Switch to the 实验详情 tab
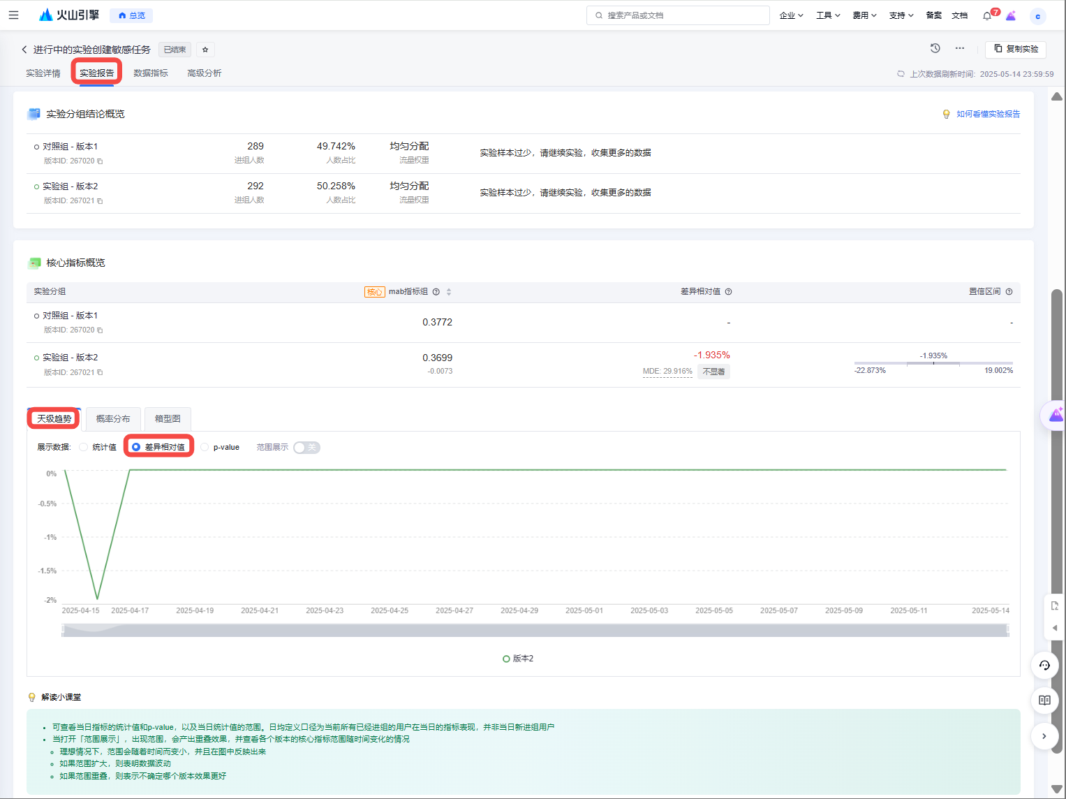 tap(43, 73)
